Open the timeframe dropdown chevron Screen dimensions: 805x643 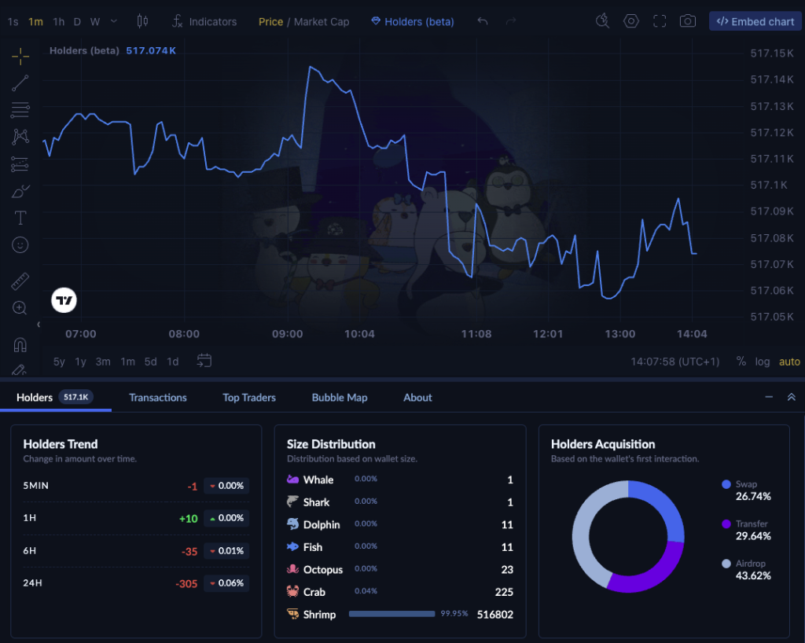point(112,22)
